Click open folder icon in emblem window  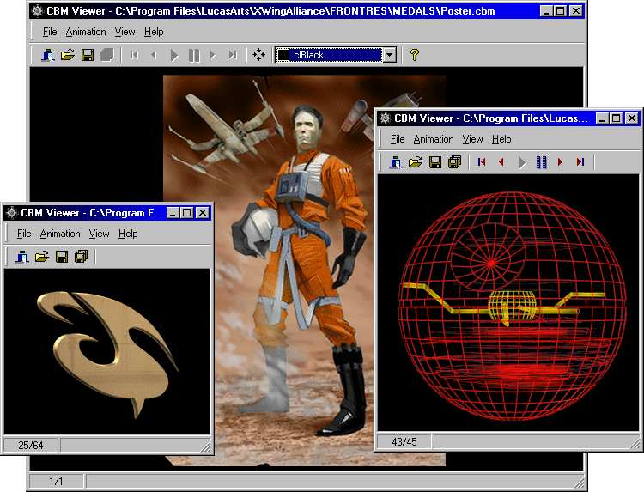pos(42,257)
